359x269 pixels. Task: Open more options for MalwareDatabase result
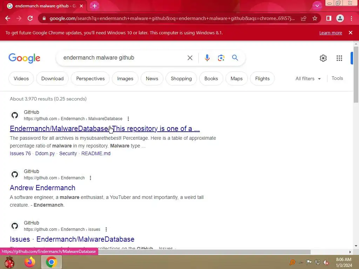[x=128, y=119]
